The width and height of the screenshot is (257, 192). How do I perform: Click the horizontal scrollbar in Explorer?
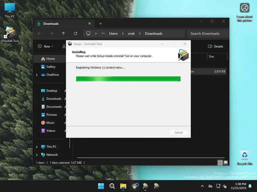click(151, 158)
